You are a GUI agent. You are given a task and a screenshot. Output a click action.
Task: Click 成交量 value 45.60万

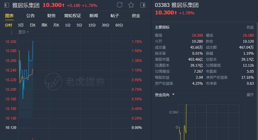(197, 47)
